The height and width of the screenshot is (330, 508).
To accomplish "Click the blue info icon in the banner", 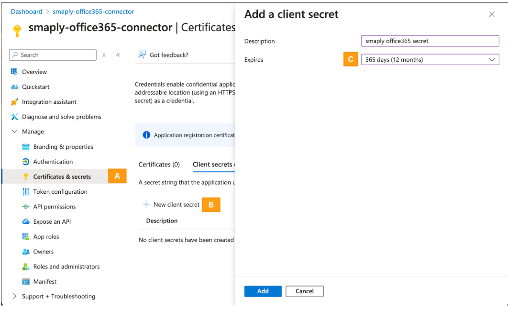I will [x=146, y=135].
